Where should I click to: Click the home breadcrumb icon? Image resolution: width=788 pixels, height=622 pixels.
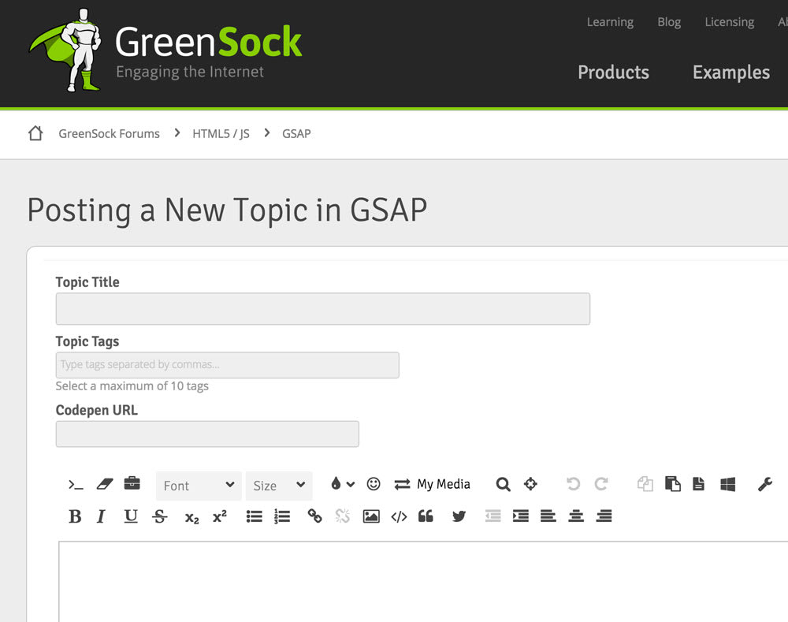coord(35,133)
